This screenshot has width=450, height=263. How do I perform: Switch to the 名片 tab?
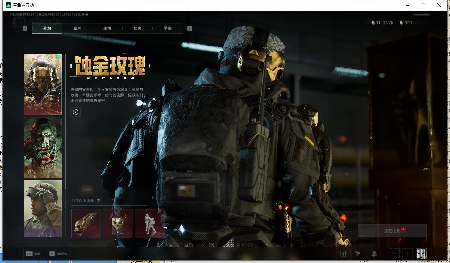pyautogui.click(x=77, y=28)
